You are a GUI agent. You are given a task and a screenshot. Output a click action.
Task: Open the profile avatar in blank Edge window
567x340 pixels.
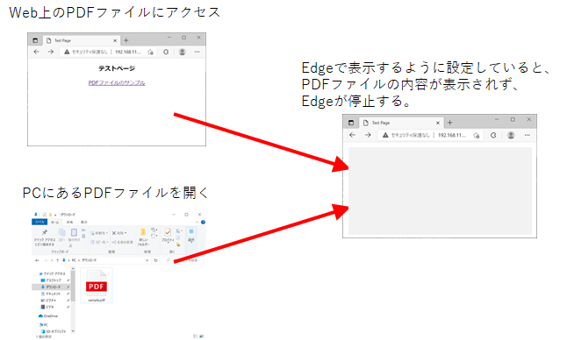(x=511, y=135)
